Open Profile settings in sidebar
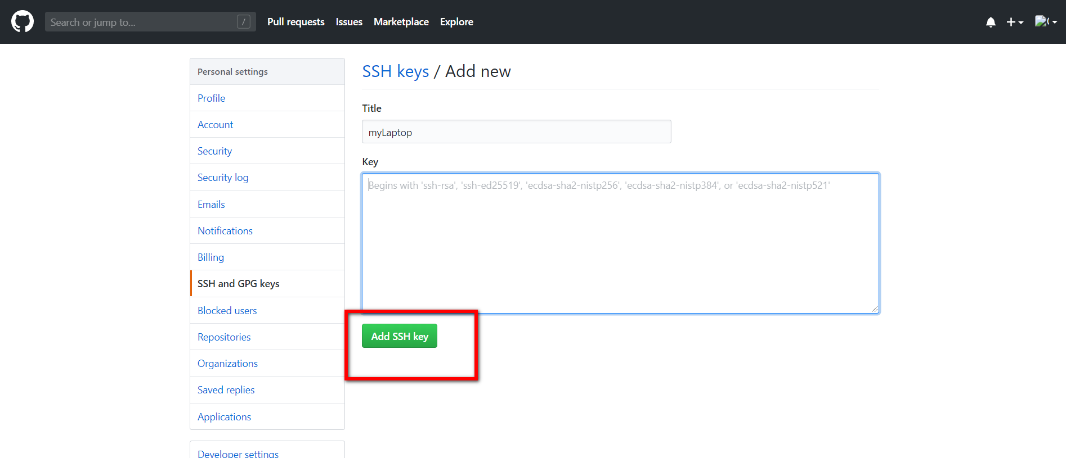This screenshot has width=1066, height=458. click(x=211, y=98)
